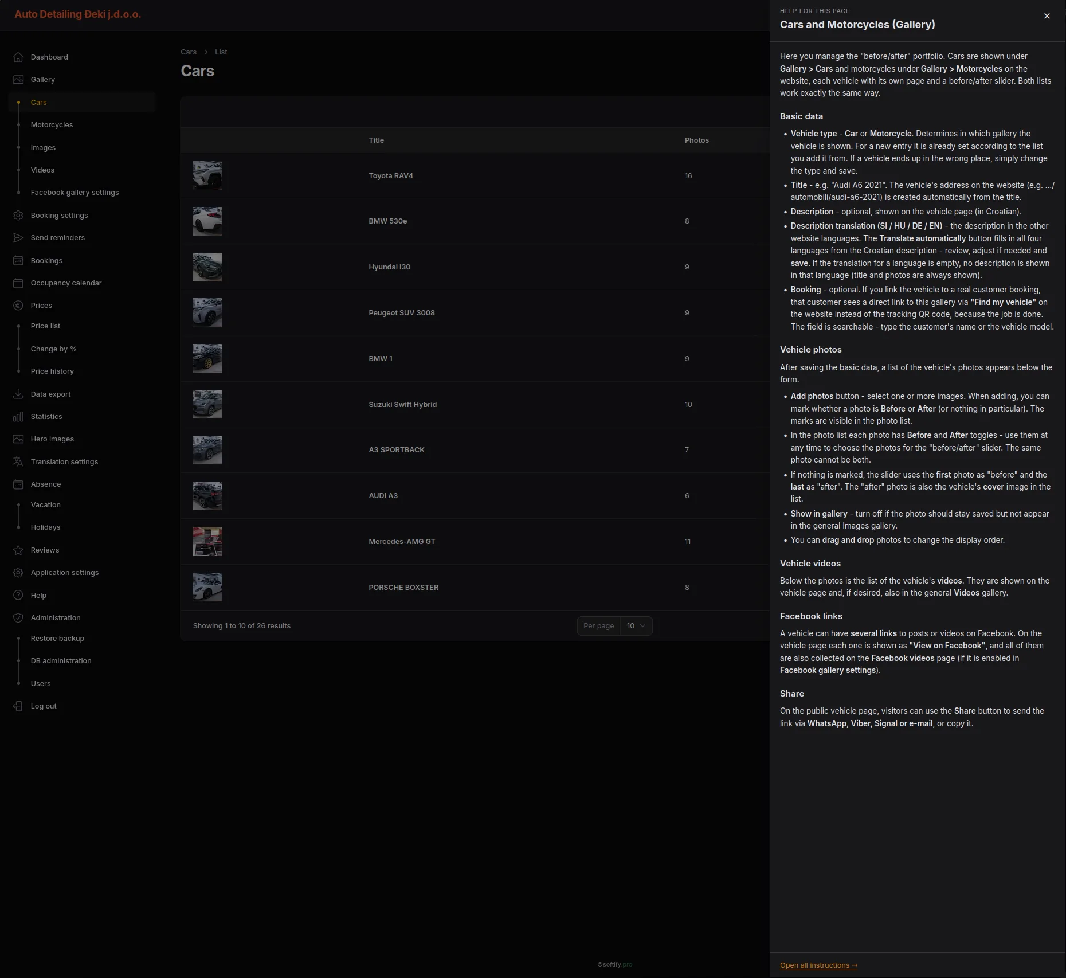
Task: Click the Send reminders paper plane icon
Action: pyautogui.click(x=18, y=238)
